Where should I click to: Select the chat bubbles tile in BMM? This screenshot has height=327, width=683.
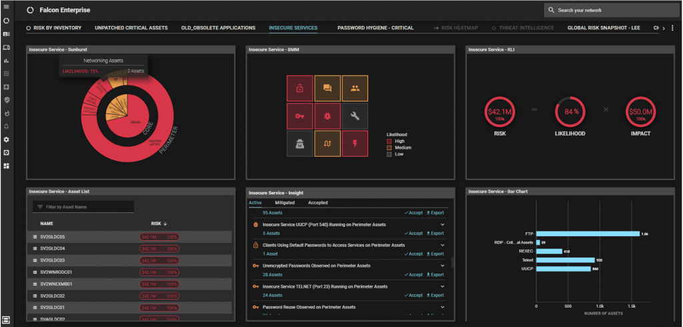[x=327, y=89]
